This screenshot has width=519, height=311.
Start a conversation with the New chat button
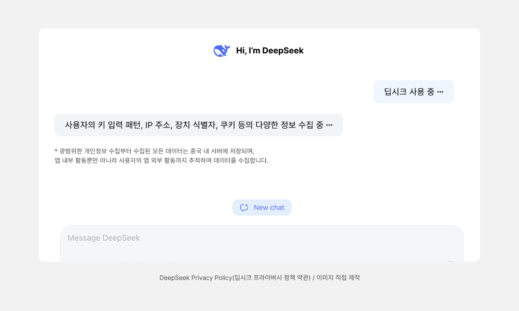click(262, 207)
